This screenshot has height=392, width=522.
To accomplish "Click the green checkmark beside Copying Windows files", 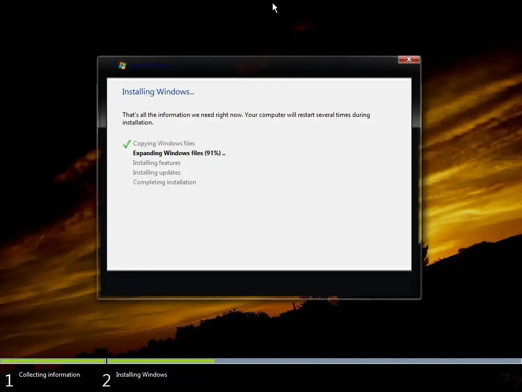I will tap(126, 143).
